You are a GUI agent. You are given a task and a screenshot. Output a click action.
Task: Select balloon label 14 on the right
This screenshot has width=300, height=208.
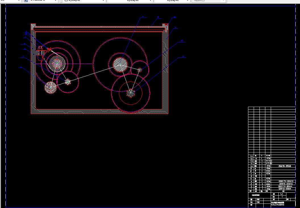[183, 56]
